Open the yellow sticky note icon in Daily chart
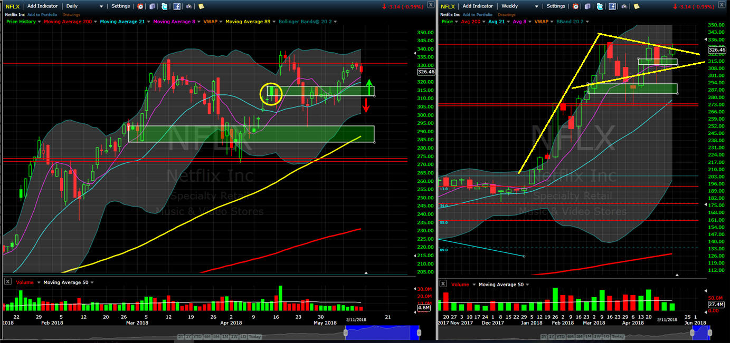 click(201, 6)
